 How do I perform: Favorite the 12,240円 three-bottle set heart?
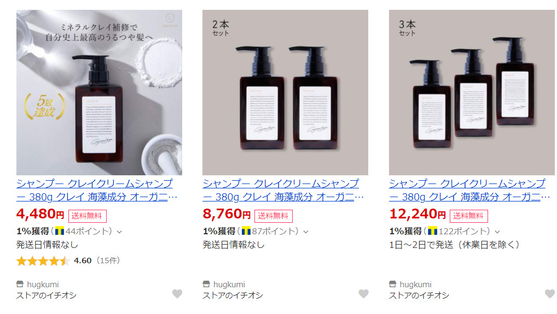pyautogui.click(x=549, y=293)
